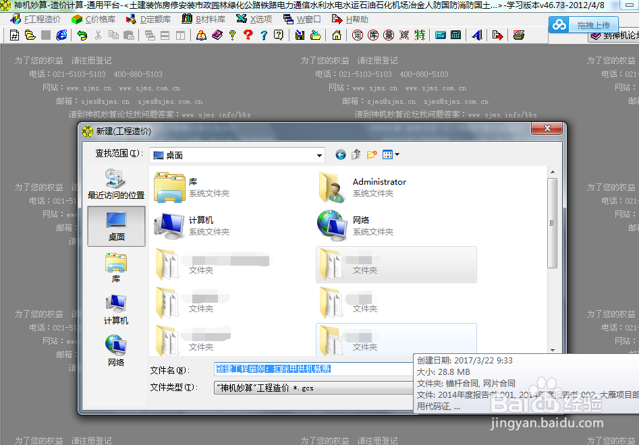
Task: Select 网络 in places sidebar
Action: pyautogui.click(x=116, y=351)
